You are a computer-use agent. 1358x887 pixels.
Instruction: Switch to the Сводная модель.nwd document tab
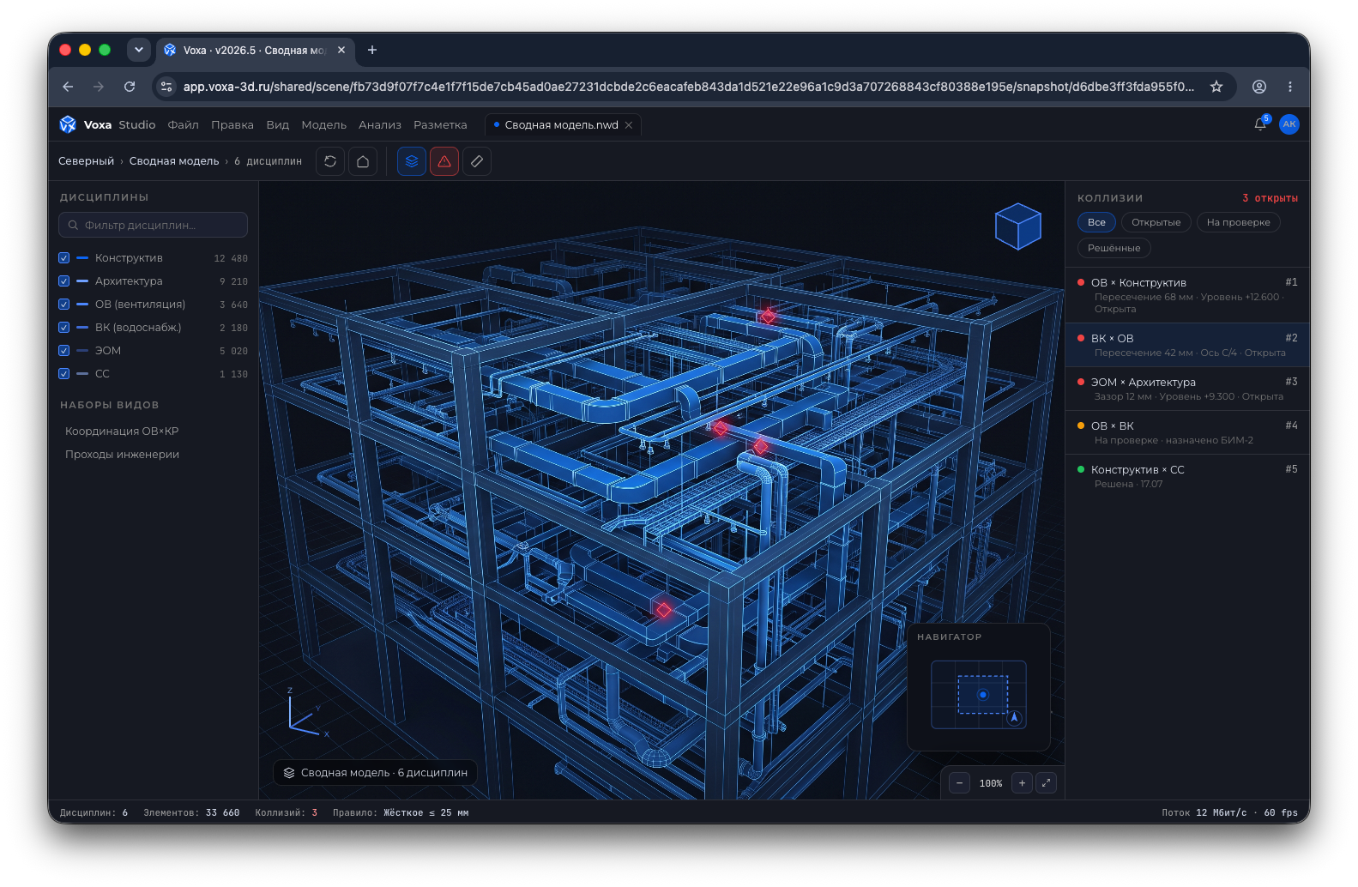click(561, 125)
